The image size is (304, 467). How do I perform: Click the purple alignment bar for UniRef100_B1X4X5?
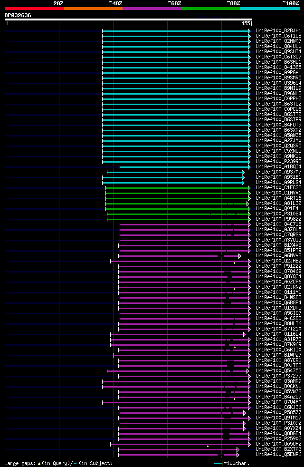pyautogui.click(x=184, y=246)
